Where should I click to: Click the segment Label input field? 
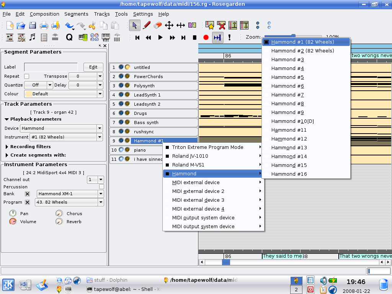[x=51, y=67]
